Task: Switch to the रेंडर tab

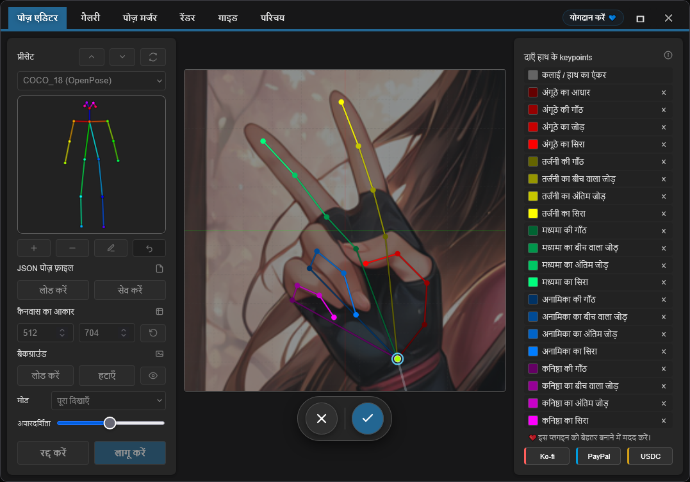Action: tap(188, 18)
